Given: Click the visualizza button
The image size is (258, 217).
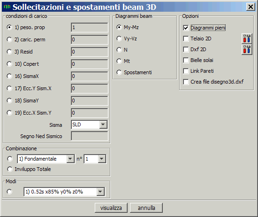Looking at the screenshot, I should coord(111,208).
